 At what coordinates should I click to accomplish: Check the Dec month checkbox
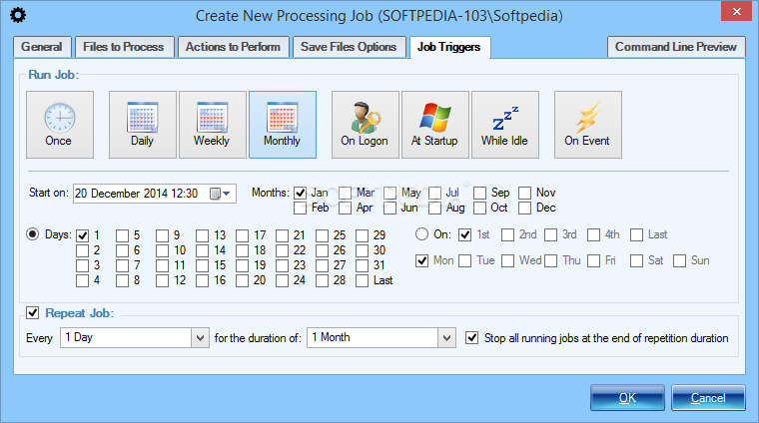tap(524, 208)
